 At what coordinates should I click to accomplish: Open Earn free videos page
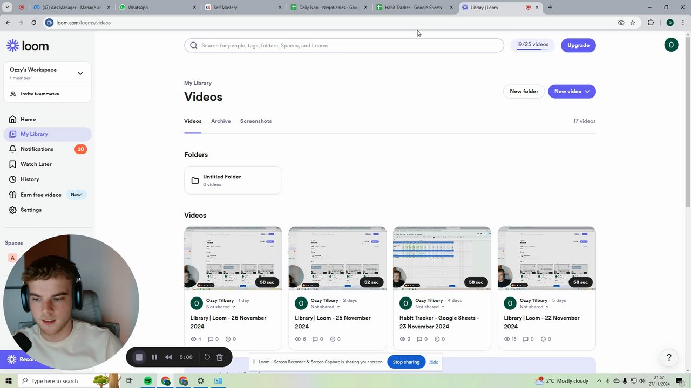[x=48, y=195]
